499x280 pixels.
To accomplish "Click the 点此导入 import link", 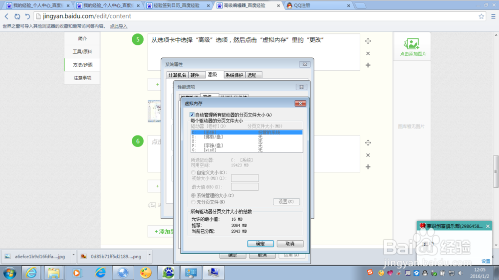I will click(118, 26).
